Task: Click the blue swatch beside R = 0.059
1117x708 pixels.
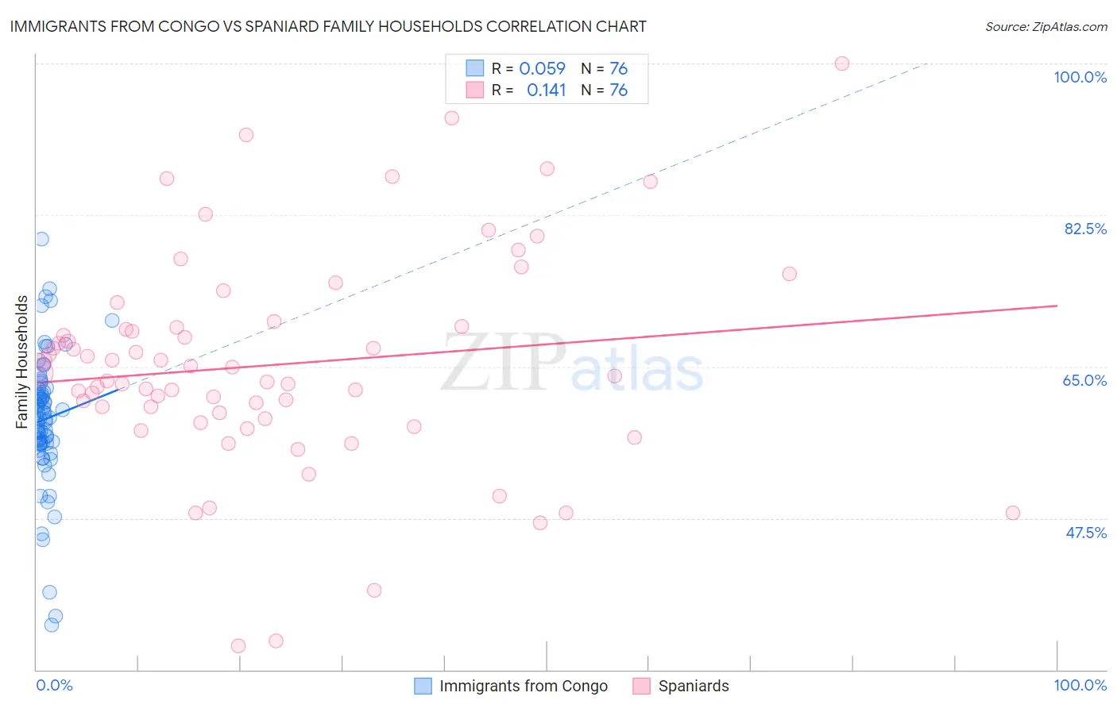Action: pos(475,68)
